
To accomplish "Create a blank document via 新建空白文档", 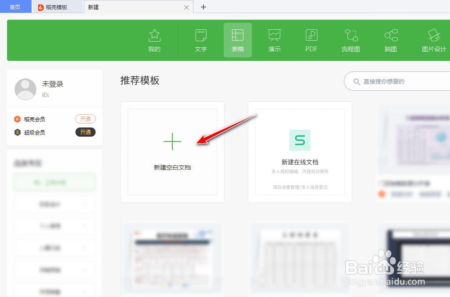I will click(172, 152).
